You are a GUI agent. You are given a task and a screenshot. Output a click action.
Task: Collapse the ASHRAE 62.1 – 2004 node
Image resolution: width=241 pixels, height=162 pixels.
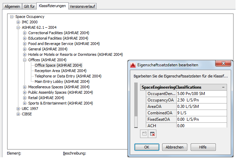pyautogui.click(x=18, y=27)
